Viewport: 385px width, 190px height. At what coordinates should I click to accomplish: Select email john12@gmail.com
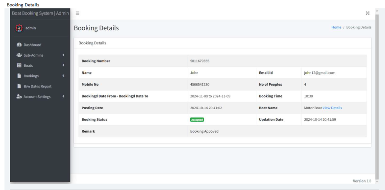tap(320, 73)
